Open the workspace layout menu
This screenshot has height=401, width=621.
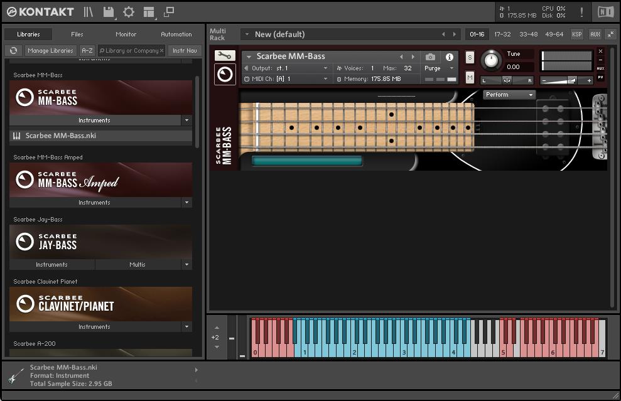[149, 12]
